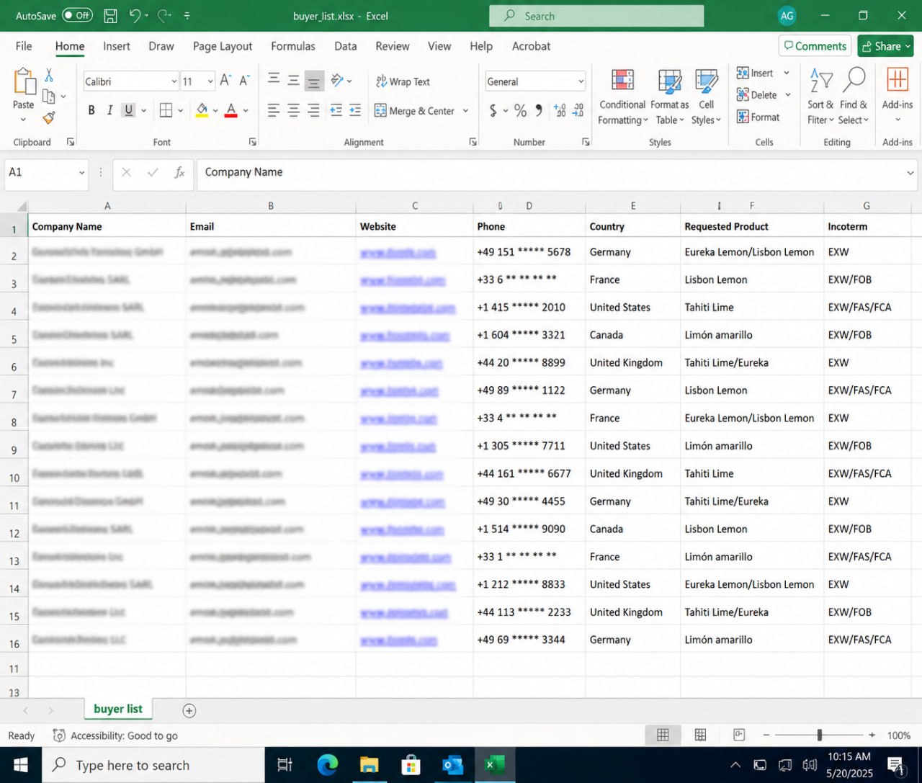Switch to Page Layout view icon

[x=700, y=735]
